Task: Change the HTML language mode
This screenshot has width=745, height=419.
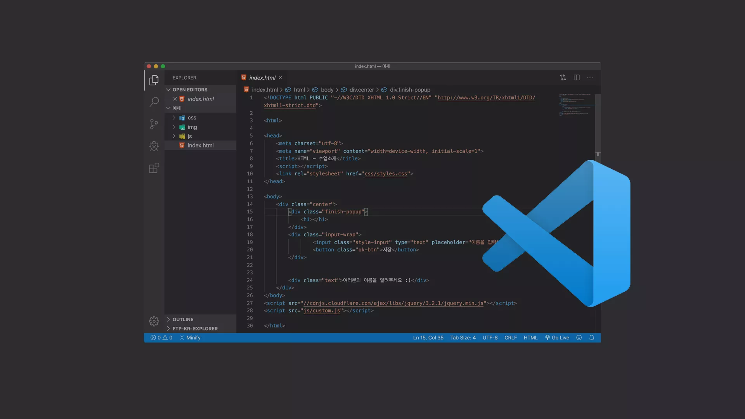Action: point(530,338)
